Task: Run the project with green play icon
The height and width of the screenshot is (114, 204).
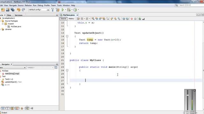Action: pos(63,10)
